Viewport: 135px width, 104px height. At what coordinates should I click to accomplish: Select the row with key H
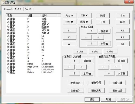(33, 22)
